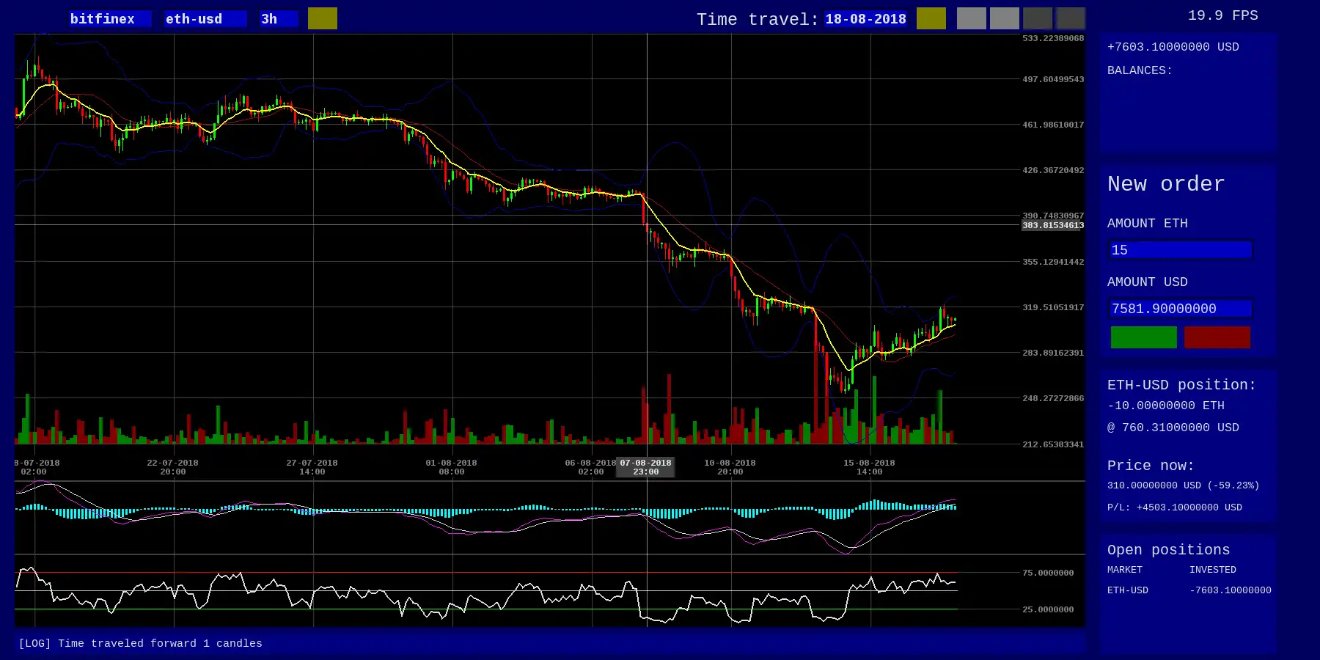Click the 319.51051917 price axis label
The image size is (1320, 660).
click(x=1053, y=307)
